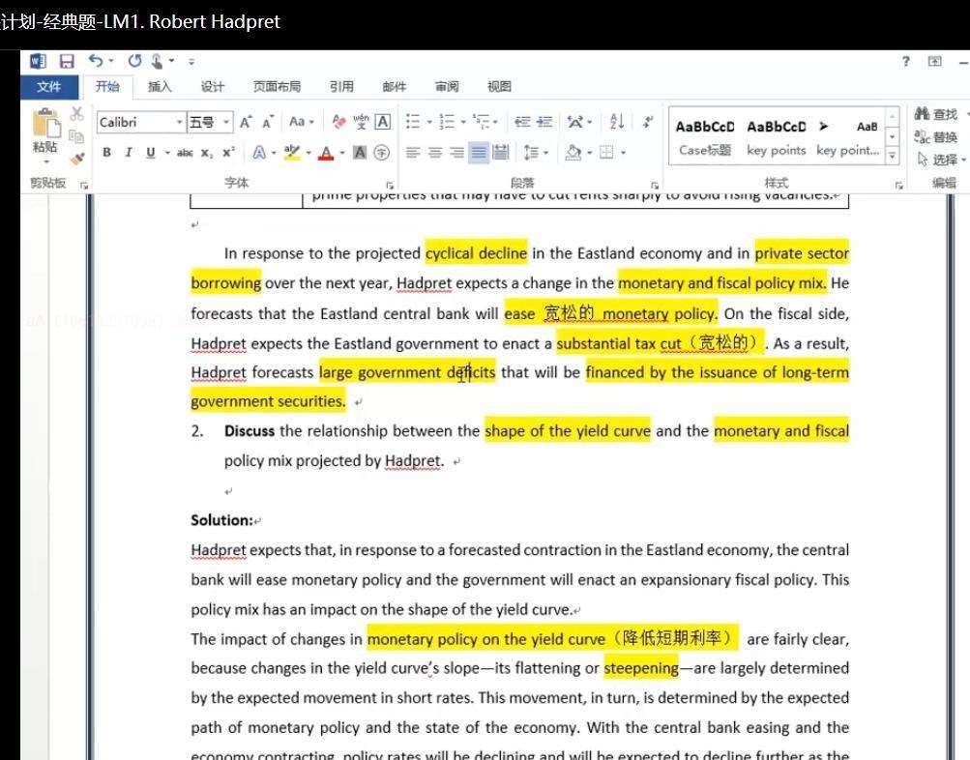Open Word Help with the question mark
970x760 pixels.
[905, 61]
